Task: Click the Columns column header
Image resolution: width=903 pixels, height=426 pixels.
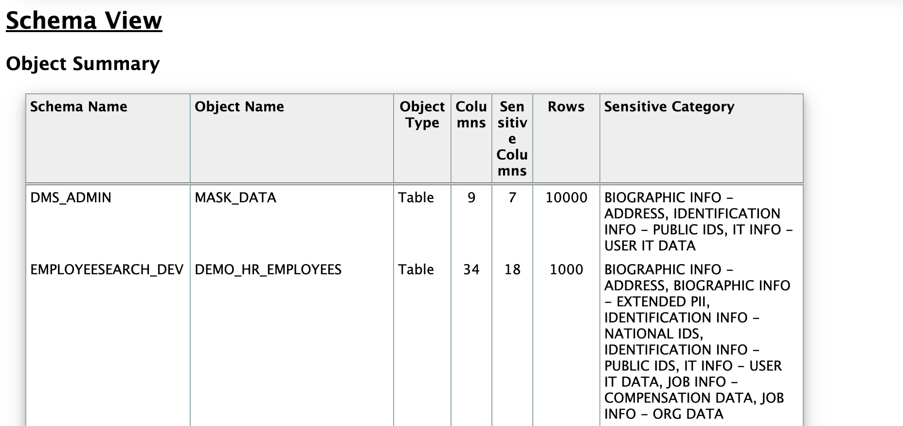Action: 471,114
